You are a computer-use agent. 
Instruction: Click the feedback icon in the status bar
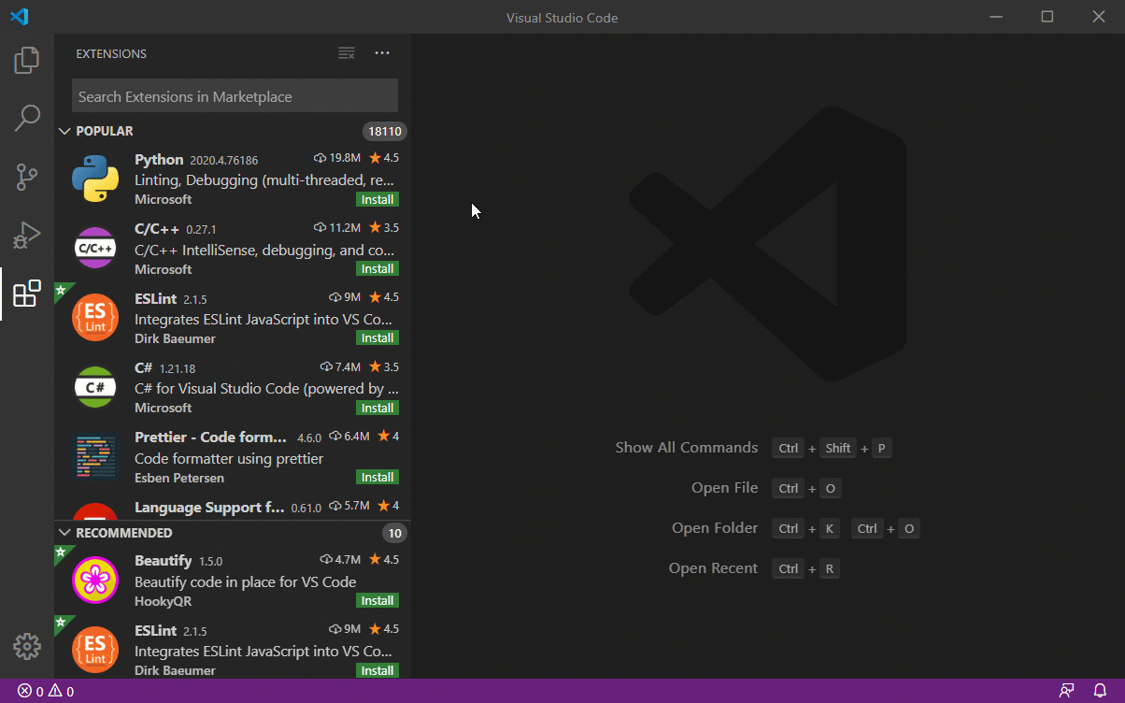coord(1068,690)
